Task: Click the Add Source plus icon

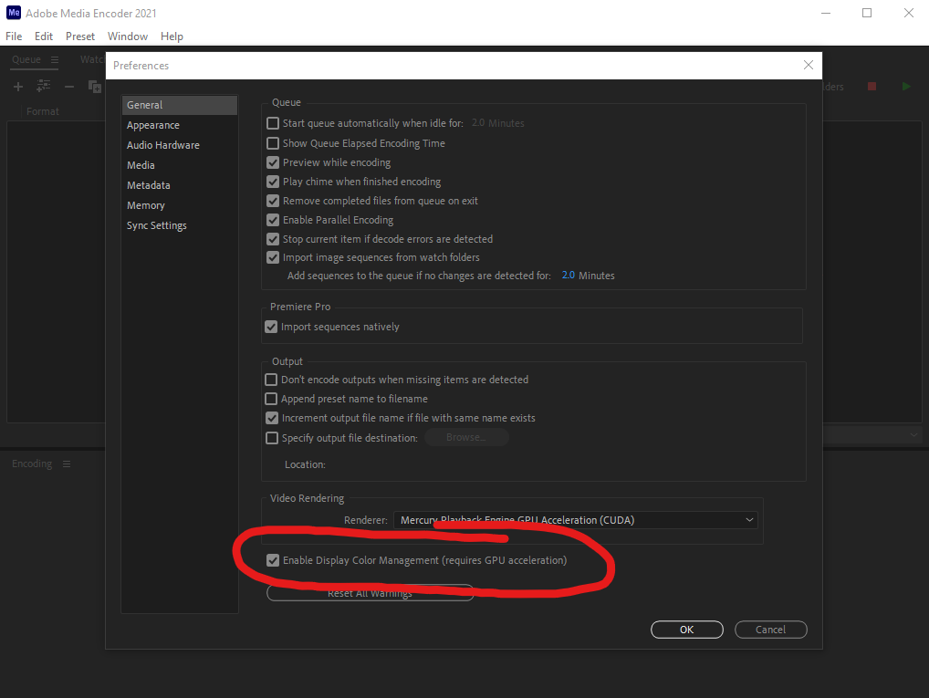Action: 17,86
